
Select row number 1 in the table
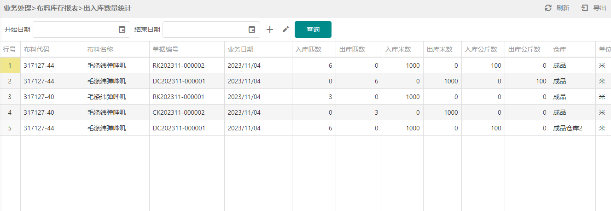pyautogui.click(x=10, y=65)
